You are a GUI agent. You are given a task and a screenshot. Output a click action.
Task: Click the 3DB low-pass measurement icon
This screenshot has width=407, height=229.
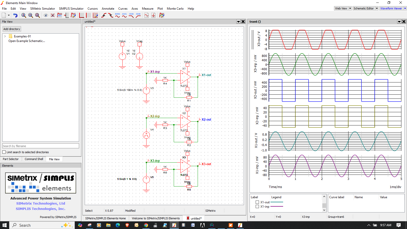click(131, 15)
